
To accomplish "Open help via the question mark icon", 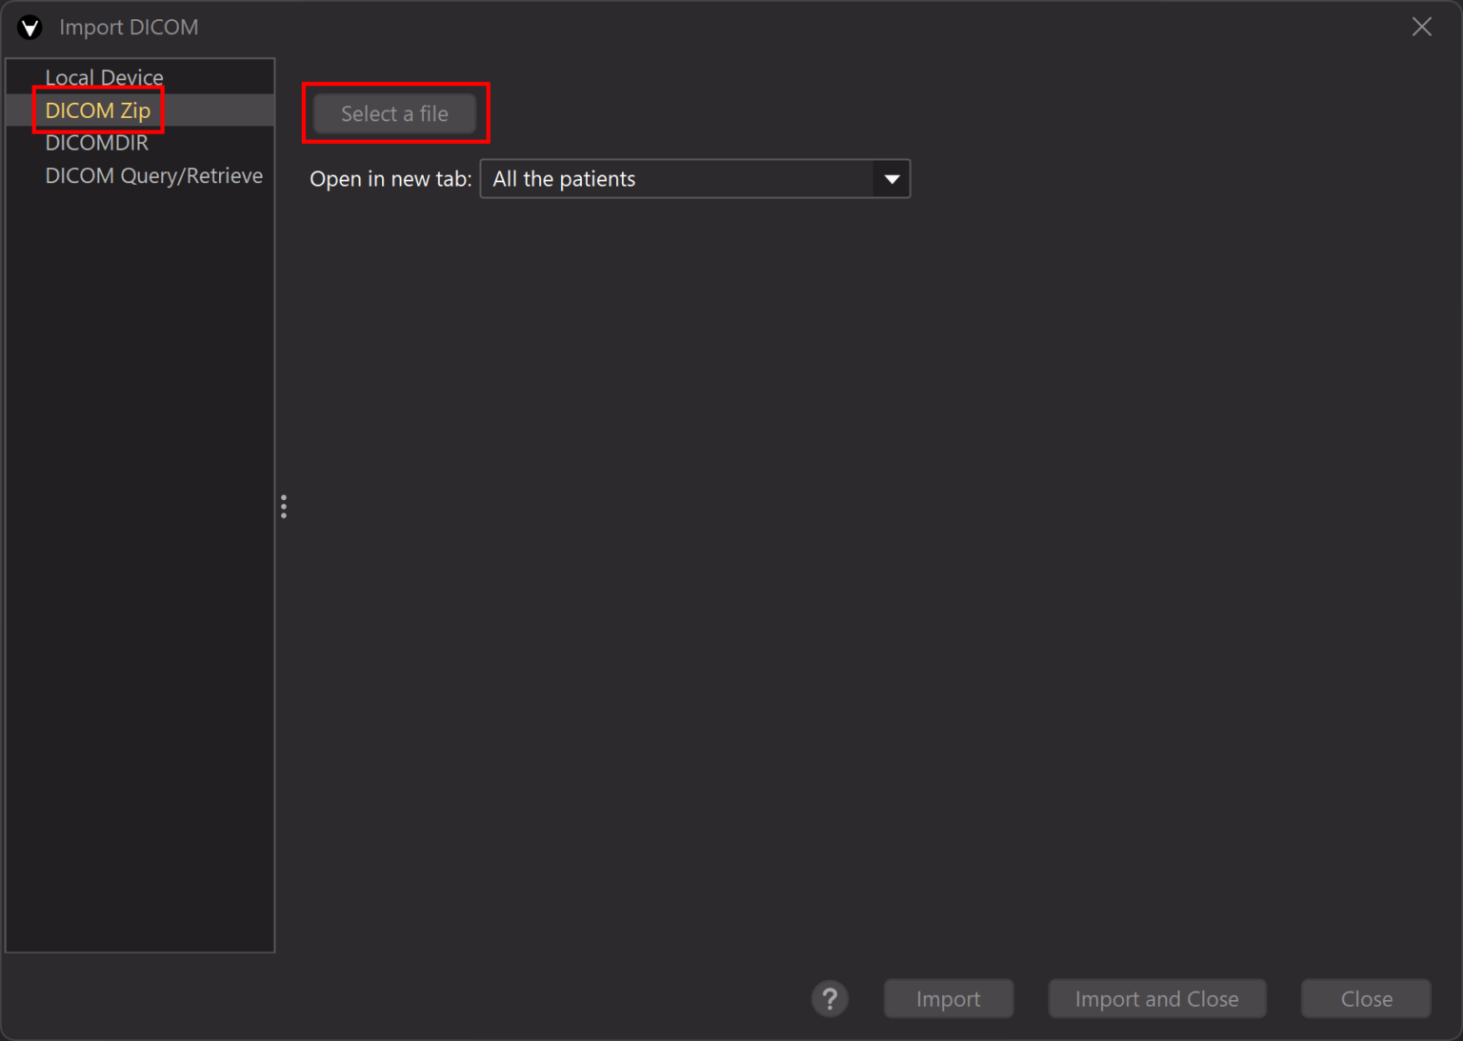I will [x=830, y=998].
